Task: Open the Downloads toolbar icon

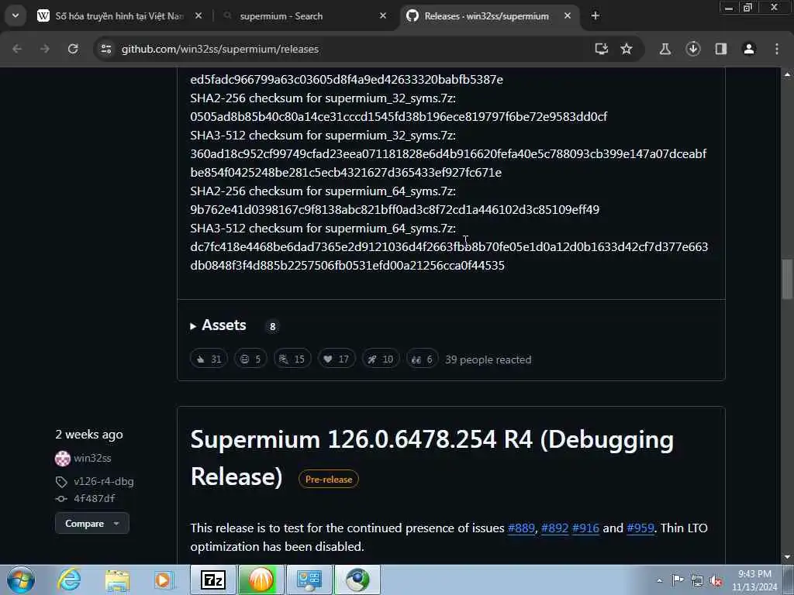Action: click(693, 49)
